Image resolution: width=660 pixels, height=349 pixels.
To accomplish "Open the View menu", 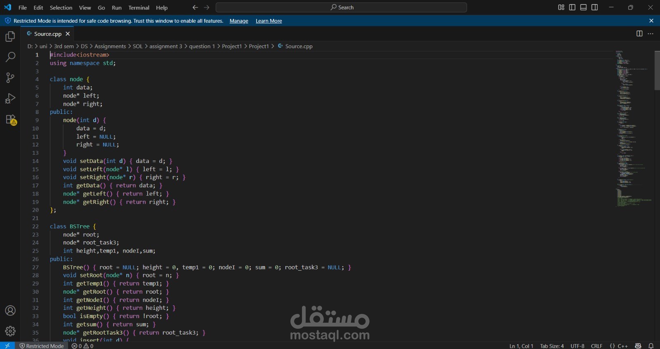I will pyautogui.click(x=85, y=7).
